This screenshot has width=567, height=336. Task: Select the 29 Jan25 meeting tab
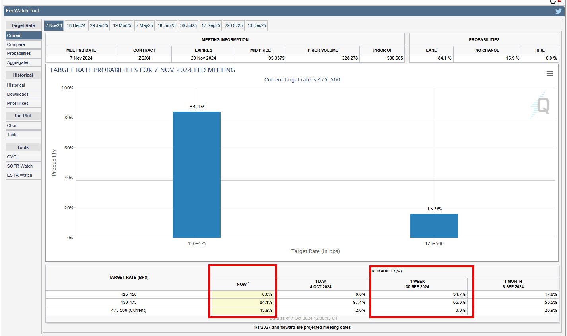click(99, 25)
